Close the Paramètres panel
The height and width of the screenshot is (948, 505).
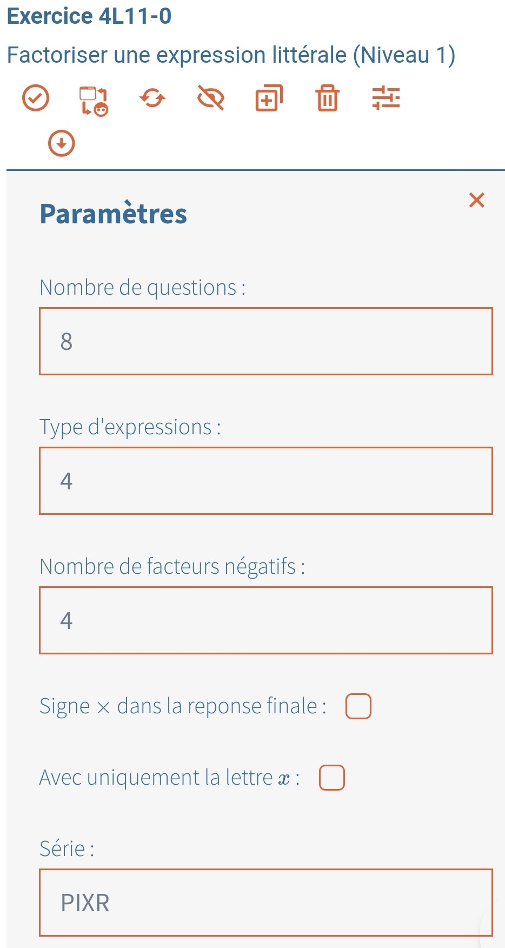[x=476, y=200]
